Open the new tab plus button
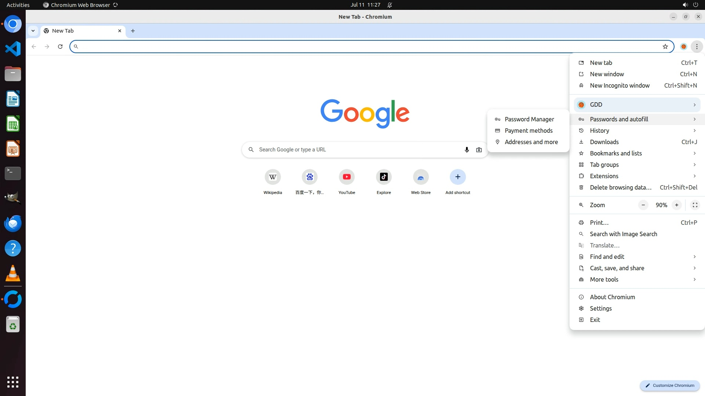 pos(133,31)
